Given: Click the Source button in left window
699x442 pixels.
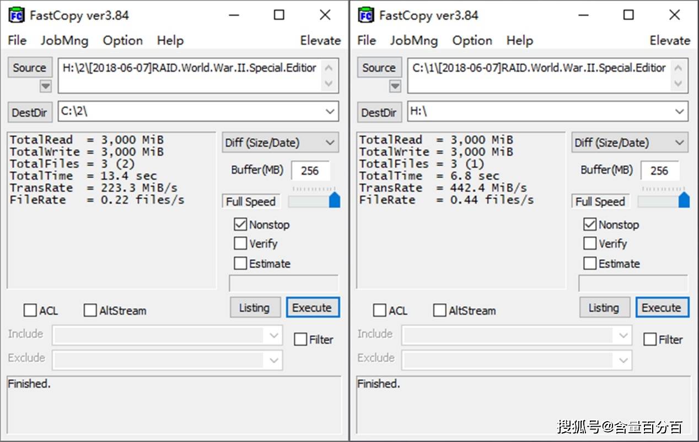Looking at the screenshot, I should coord(30,68).
